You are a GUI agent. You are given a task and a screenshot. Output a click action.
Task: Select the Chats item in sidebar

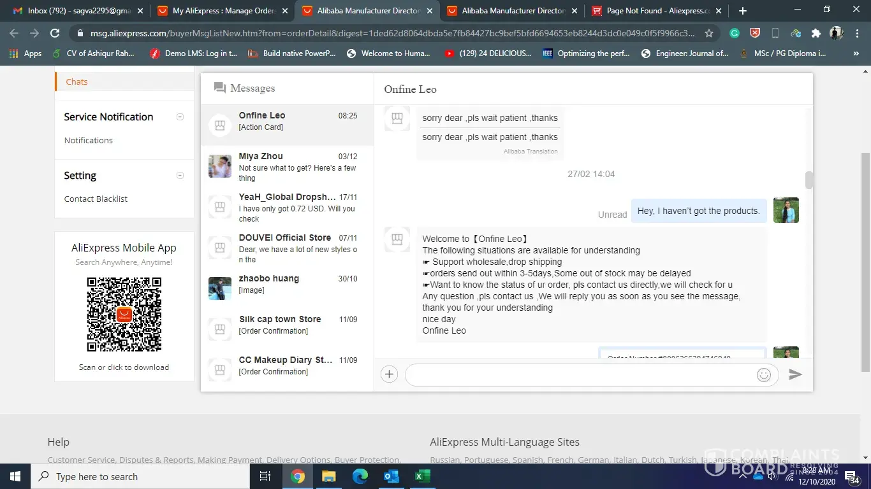click(77, 81)
